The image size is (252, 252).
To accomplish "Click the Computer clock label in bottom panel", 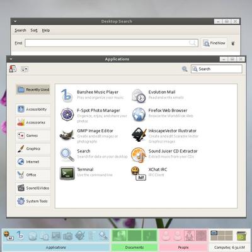I will coord(229,248).
